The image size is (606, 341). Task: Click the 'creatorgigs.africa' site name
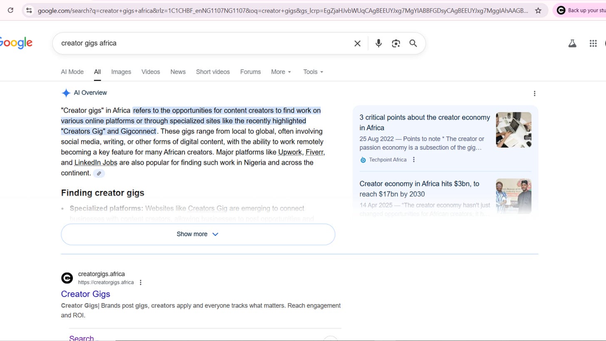101,274
